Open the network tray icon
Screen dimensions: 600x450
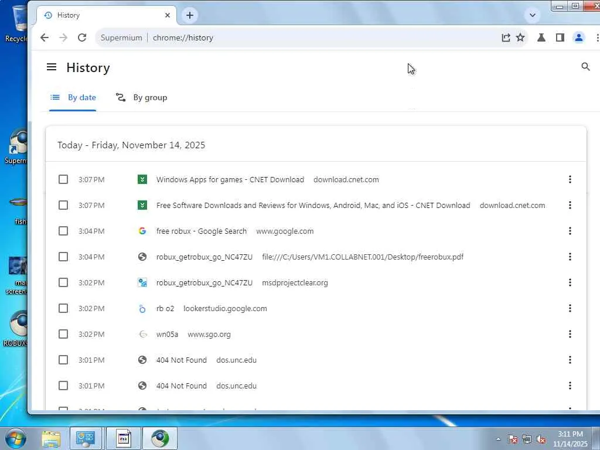[527, 439]
